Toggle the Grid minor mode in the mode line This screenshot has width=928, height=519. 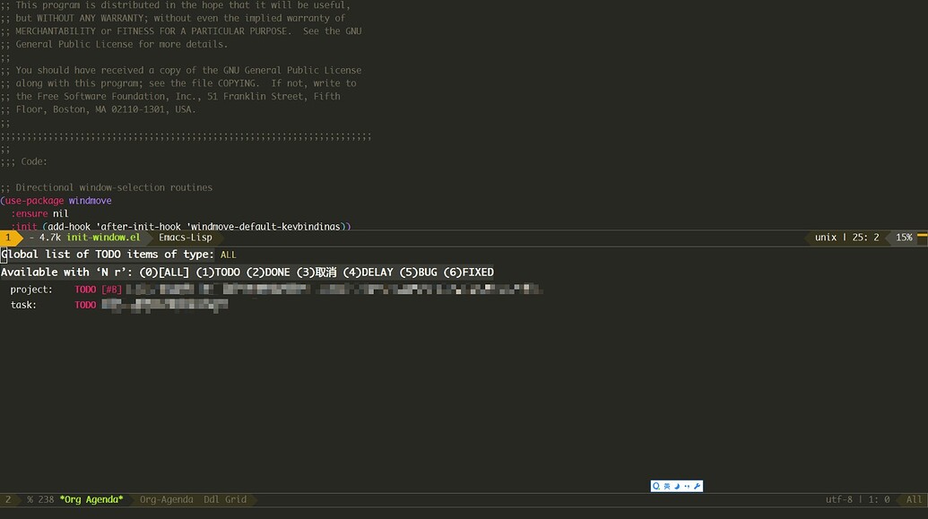(x=235, y=499)
